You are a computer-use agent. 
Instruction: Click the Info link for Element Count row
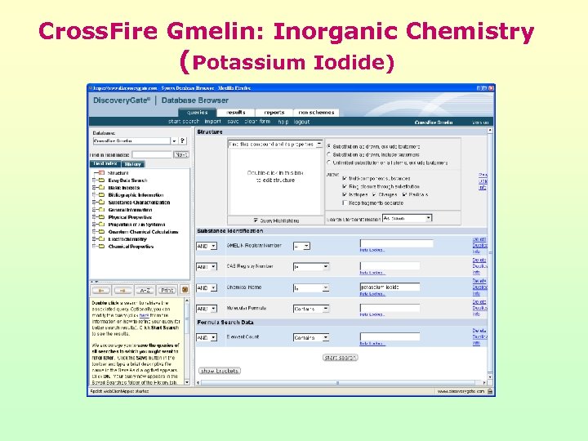coord(476,343)
